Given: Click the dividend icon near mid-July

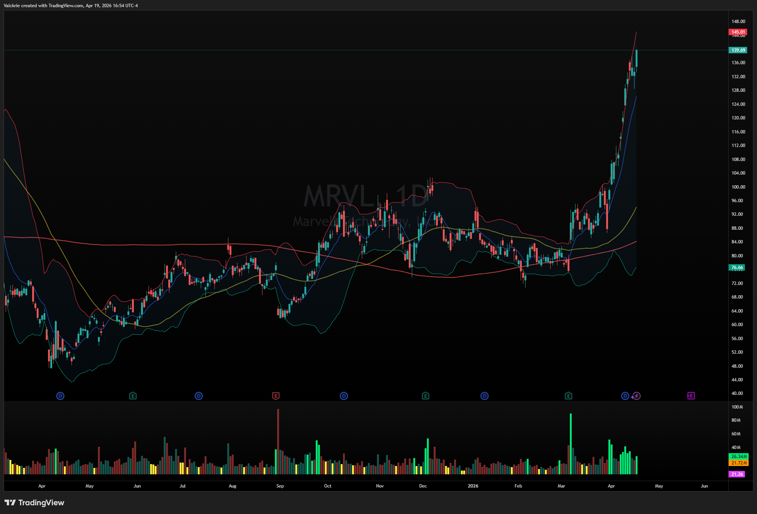Looking at the screenshot, I should (x=199, y=396).
